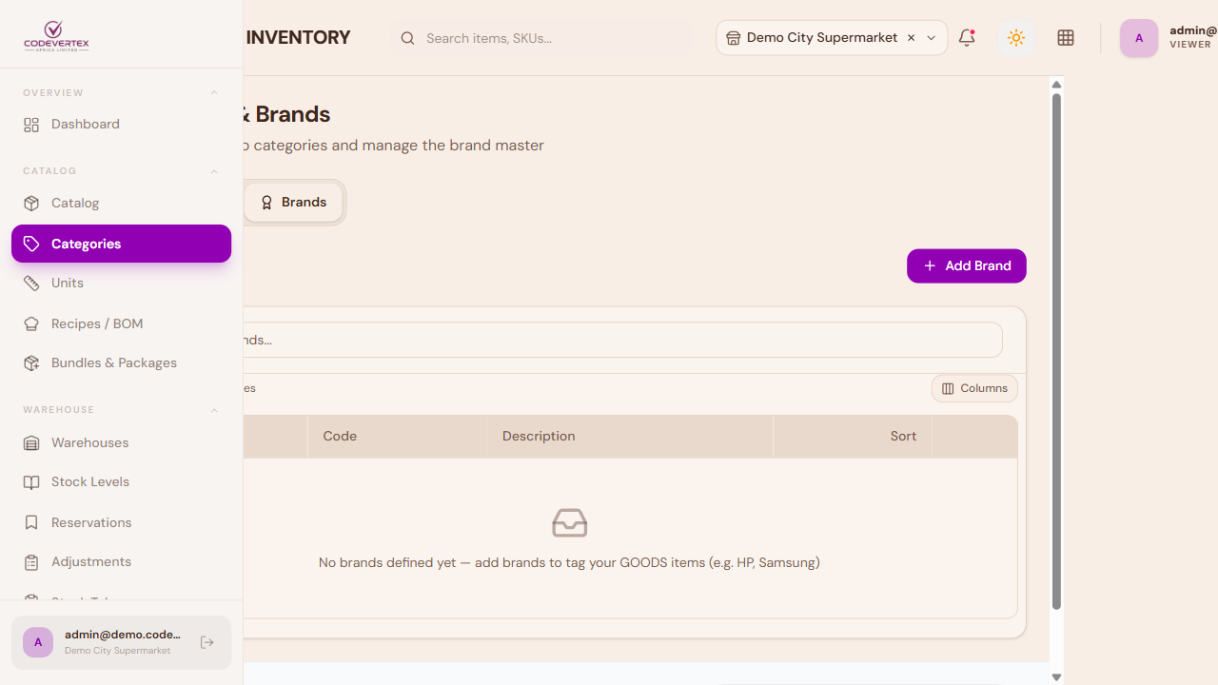Open Bundles & Packages icon
1218x685 pixels.
point(31,363)
